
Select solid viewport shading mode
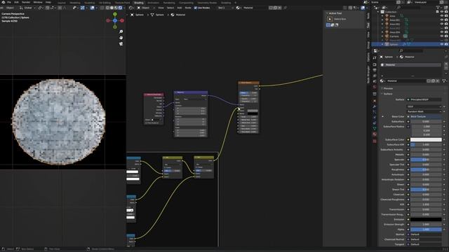point(112,8)
